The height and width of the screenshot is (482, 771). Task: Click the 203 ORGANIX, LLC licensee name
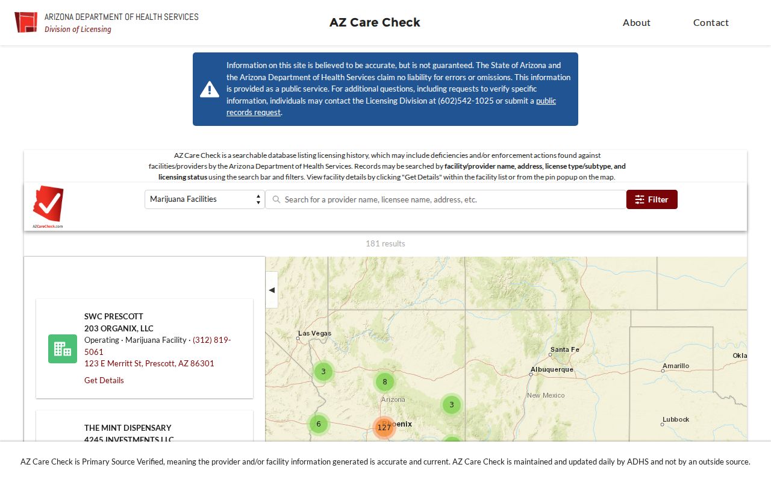119,328
